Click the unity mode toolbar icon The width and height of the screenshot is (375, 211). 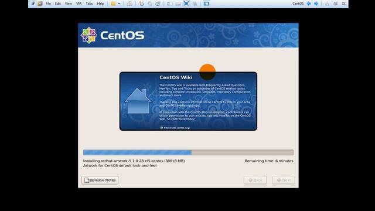[195, 4]
